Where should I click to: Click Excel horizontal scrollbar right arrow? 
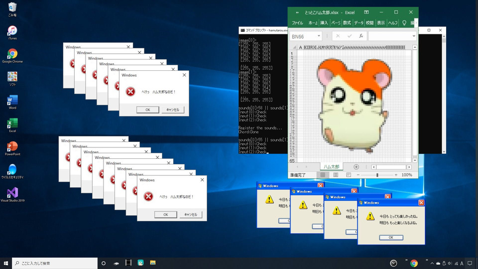tap(409, 167)
